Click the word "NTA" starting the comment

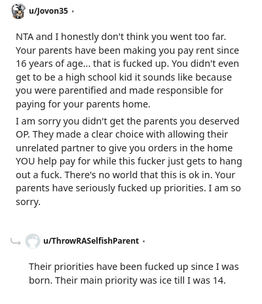click(x=25, y=37)
